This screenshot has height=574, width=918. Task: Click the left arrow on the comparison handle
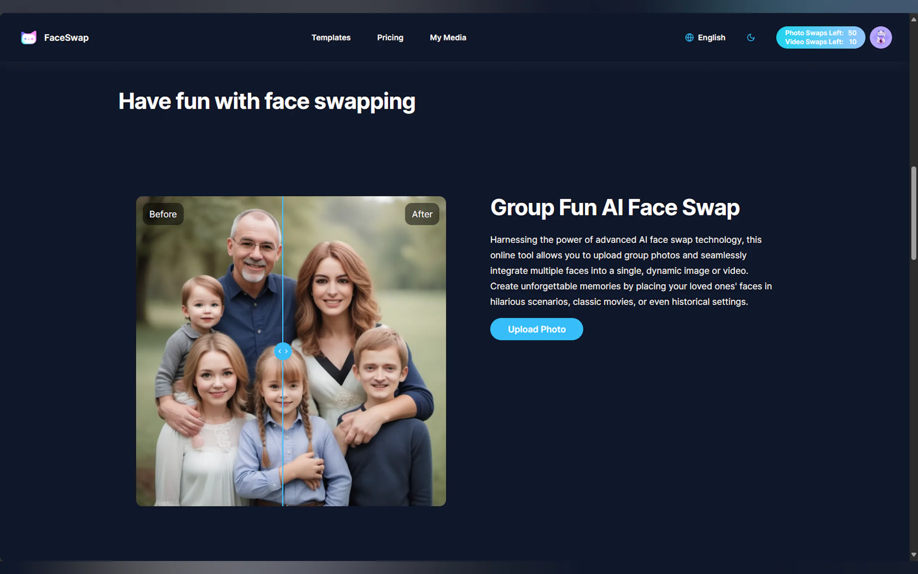(280, 351)
